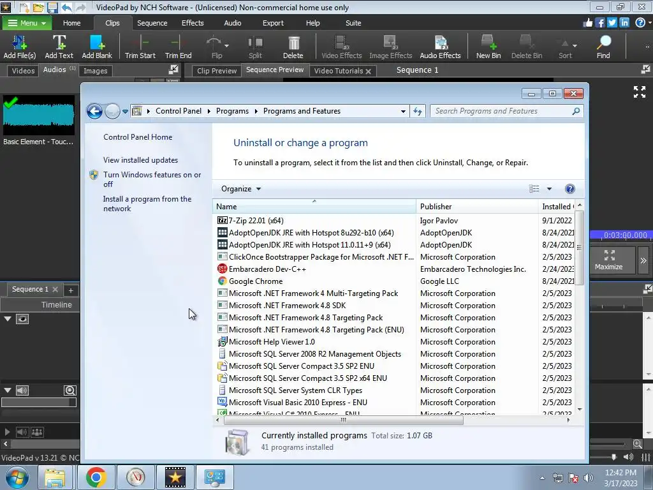Collapse the video track triangle
The width and height of the screenshot is (653, 490).
[x=8, y=319]
